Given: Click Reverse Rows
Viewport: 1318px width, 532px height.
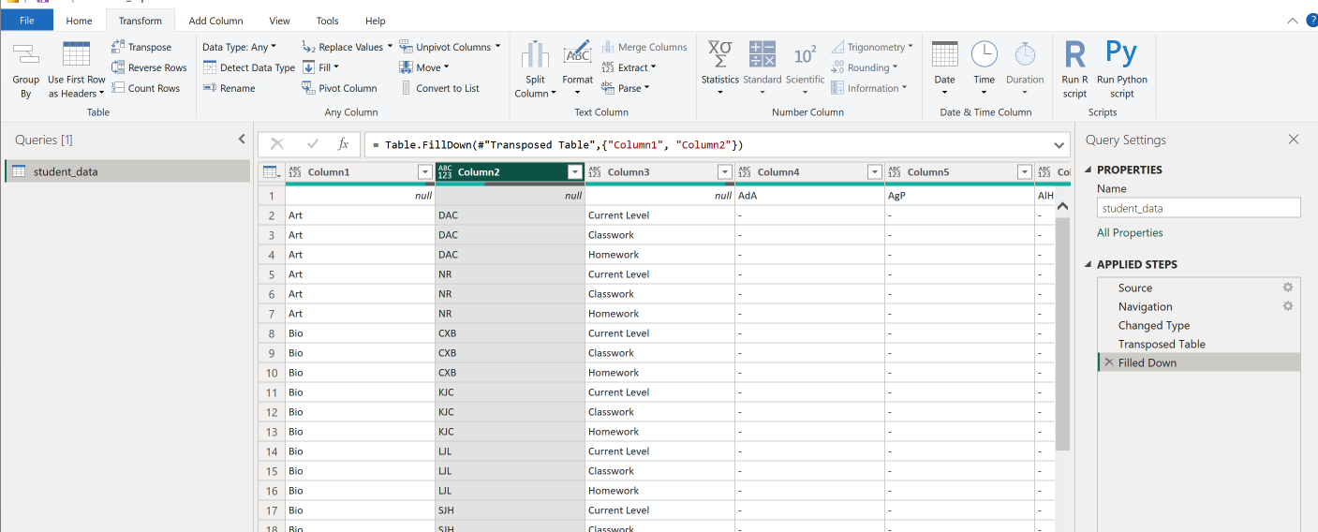Looking at the screenshot, I should [149, 67].
